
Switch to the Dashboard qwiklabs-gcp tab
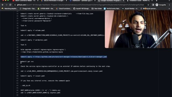(83, 1)
